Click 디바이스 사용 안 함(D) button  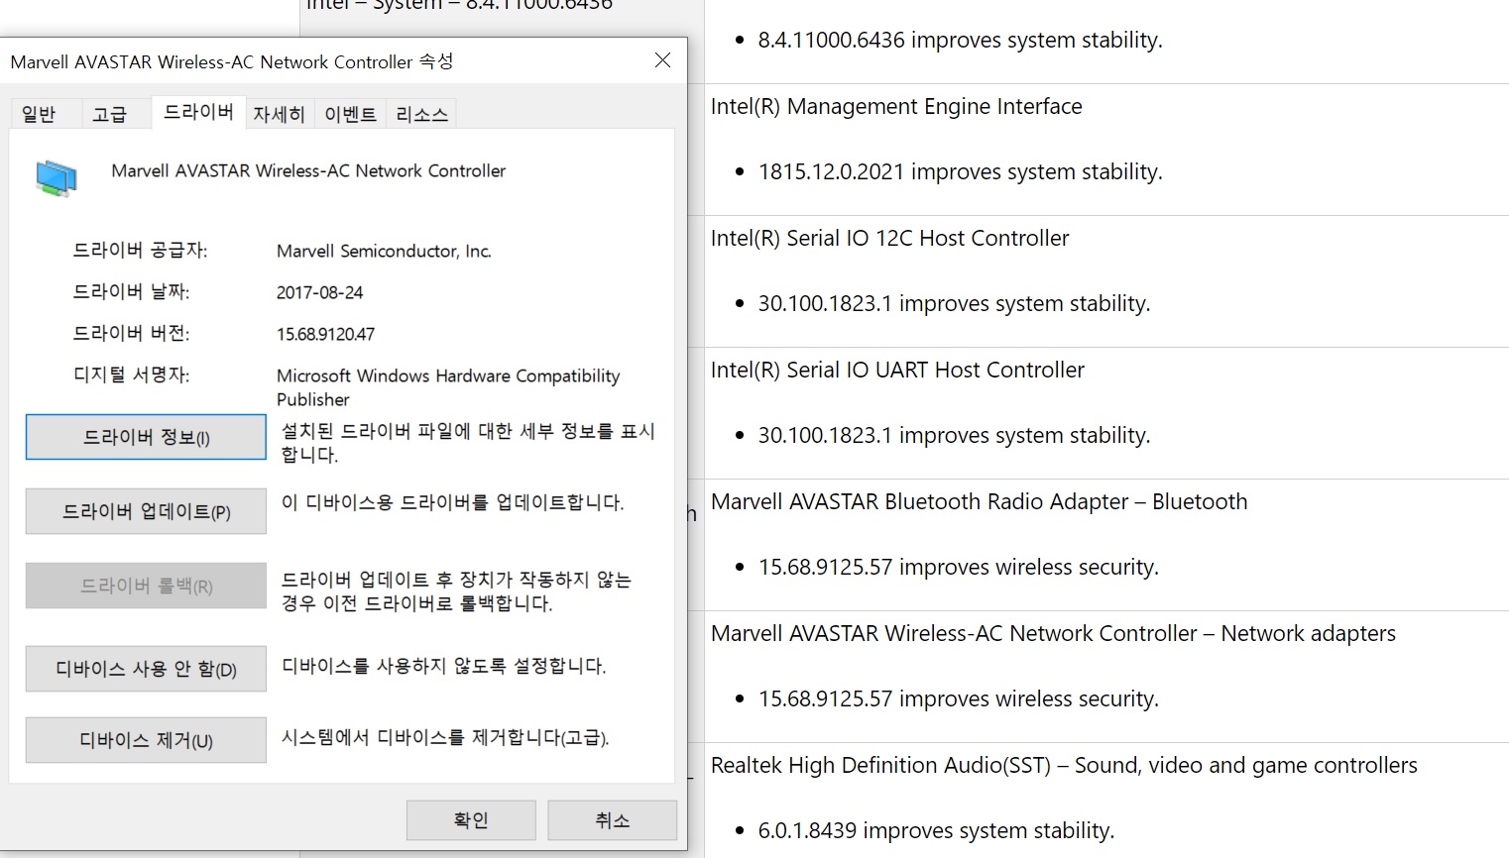(146, 669)
